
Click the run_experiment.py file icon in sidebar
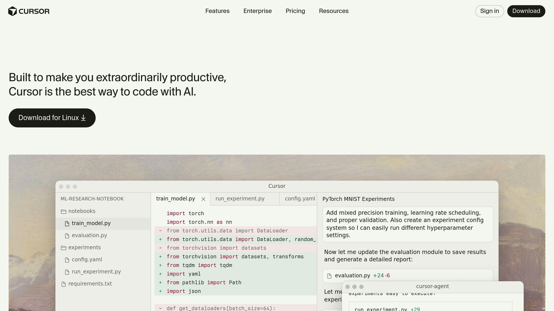pyautogui.click(x=67, y=272)
